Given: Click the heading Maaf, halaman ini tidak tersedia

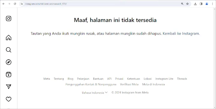Looking at the screenshot, I should 115,20.
